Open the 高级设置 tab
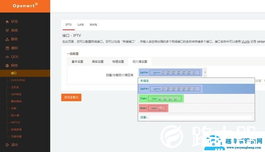 pos(98,61)
